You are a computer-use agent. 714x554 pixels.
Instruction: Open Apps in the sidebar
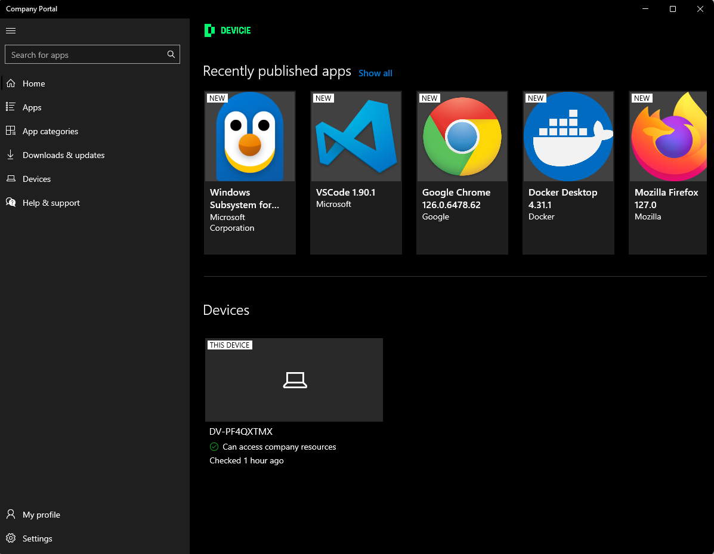95,107
